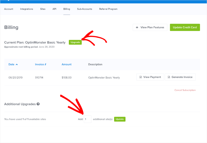The image size is (207, 143).
Task: Open the API tab
Action: pos(54,9)
